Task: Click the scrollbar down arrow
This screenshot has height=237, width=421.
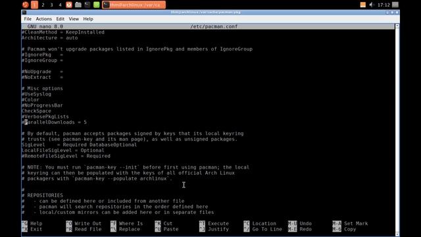Action: (397, 234)
